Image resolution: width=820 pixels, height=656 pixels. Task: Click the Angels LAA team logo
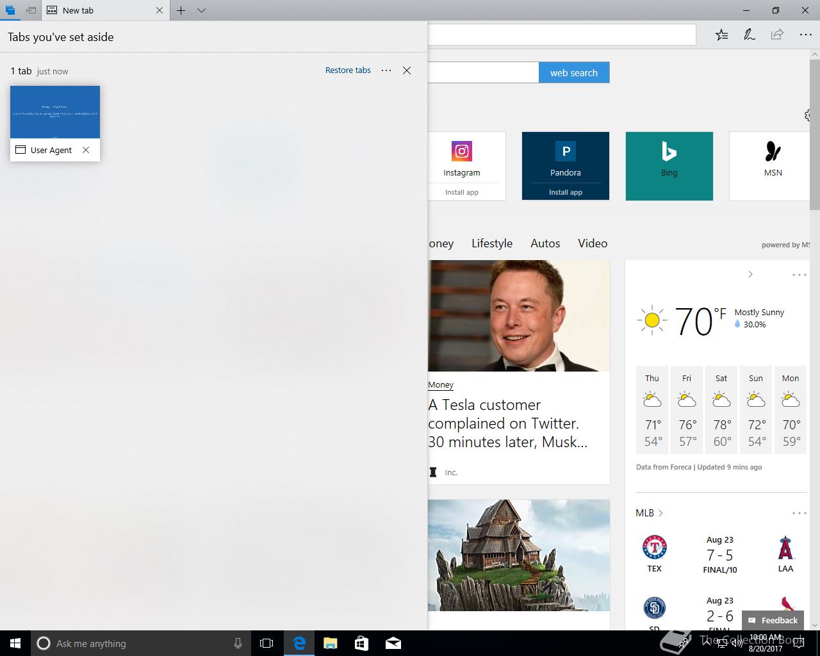click(x=786, y=548)
